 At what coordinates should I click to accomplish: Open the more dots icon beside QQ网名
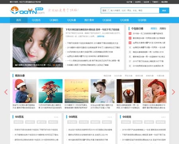(x=110, y=117)
